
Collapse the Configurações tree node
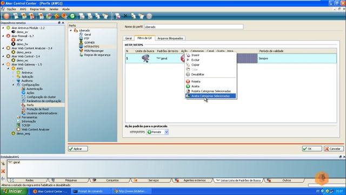13,84
